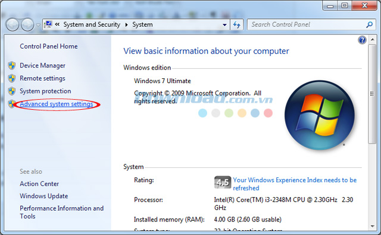The image size is (381, 235).
Task: Open System protection
Action: coord(45,91)
